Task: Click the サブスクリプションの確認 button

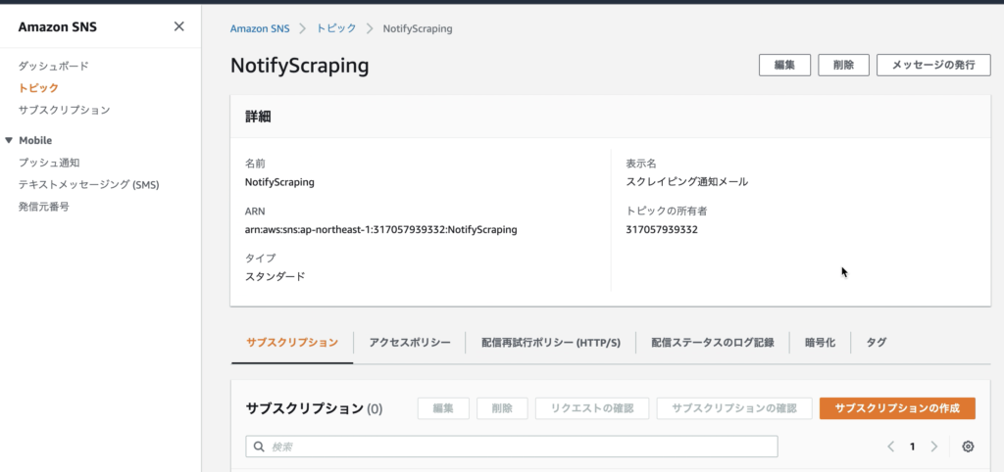Action: point(734,408)
